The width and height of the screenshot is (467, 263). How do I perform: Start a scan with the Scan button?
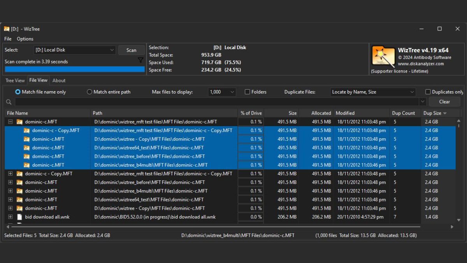(x=132, y=50)
